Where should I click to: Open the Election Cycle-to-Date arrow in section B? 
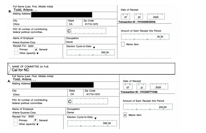click(x=94, y=48)
